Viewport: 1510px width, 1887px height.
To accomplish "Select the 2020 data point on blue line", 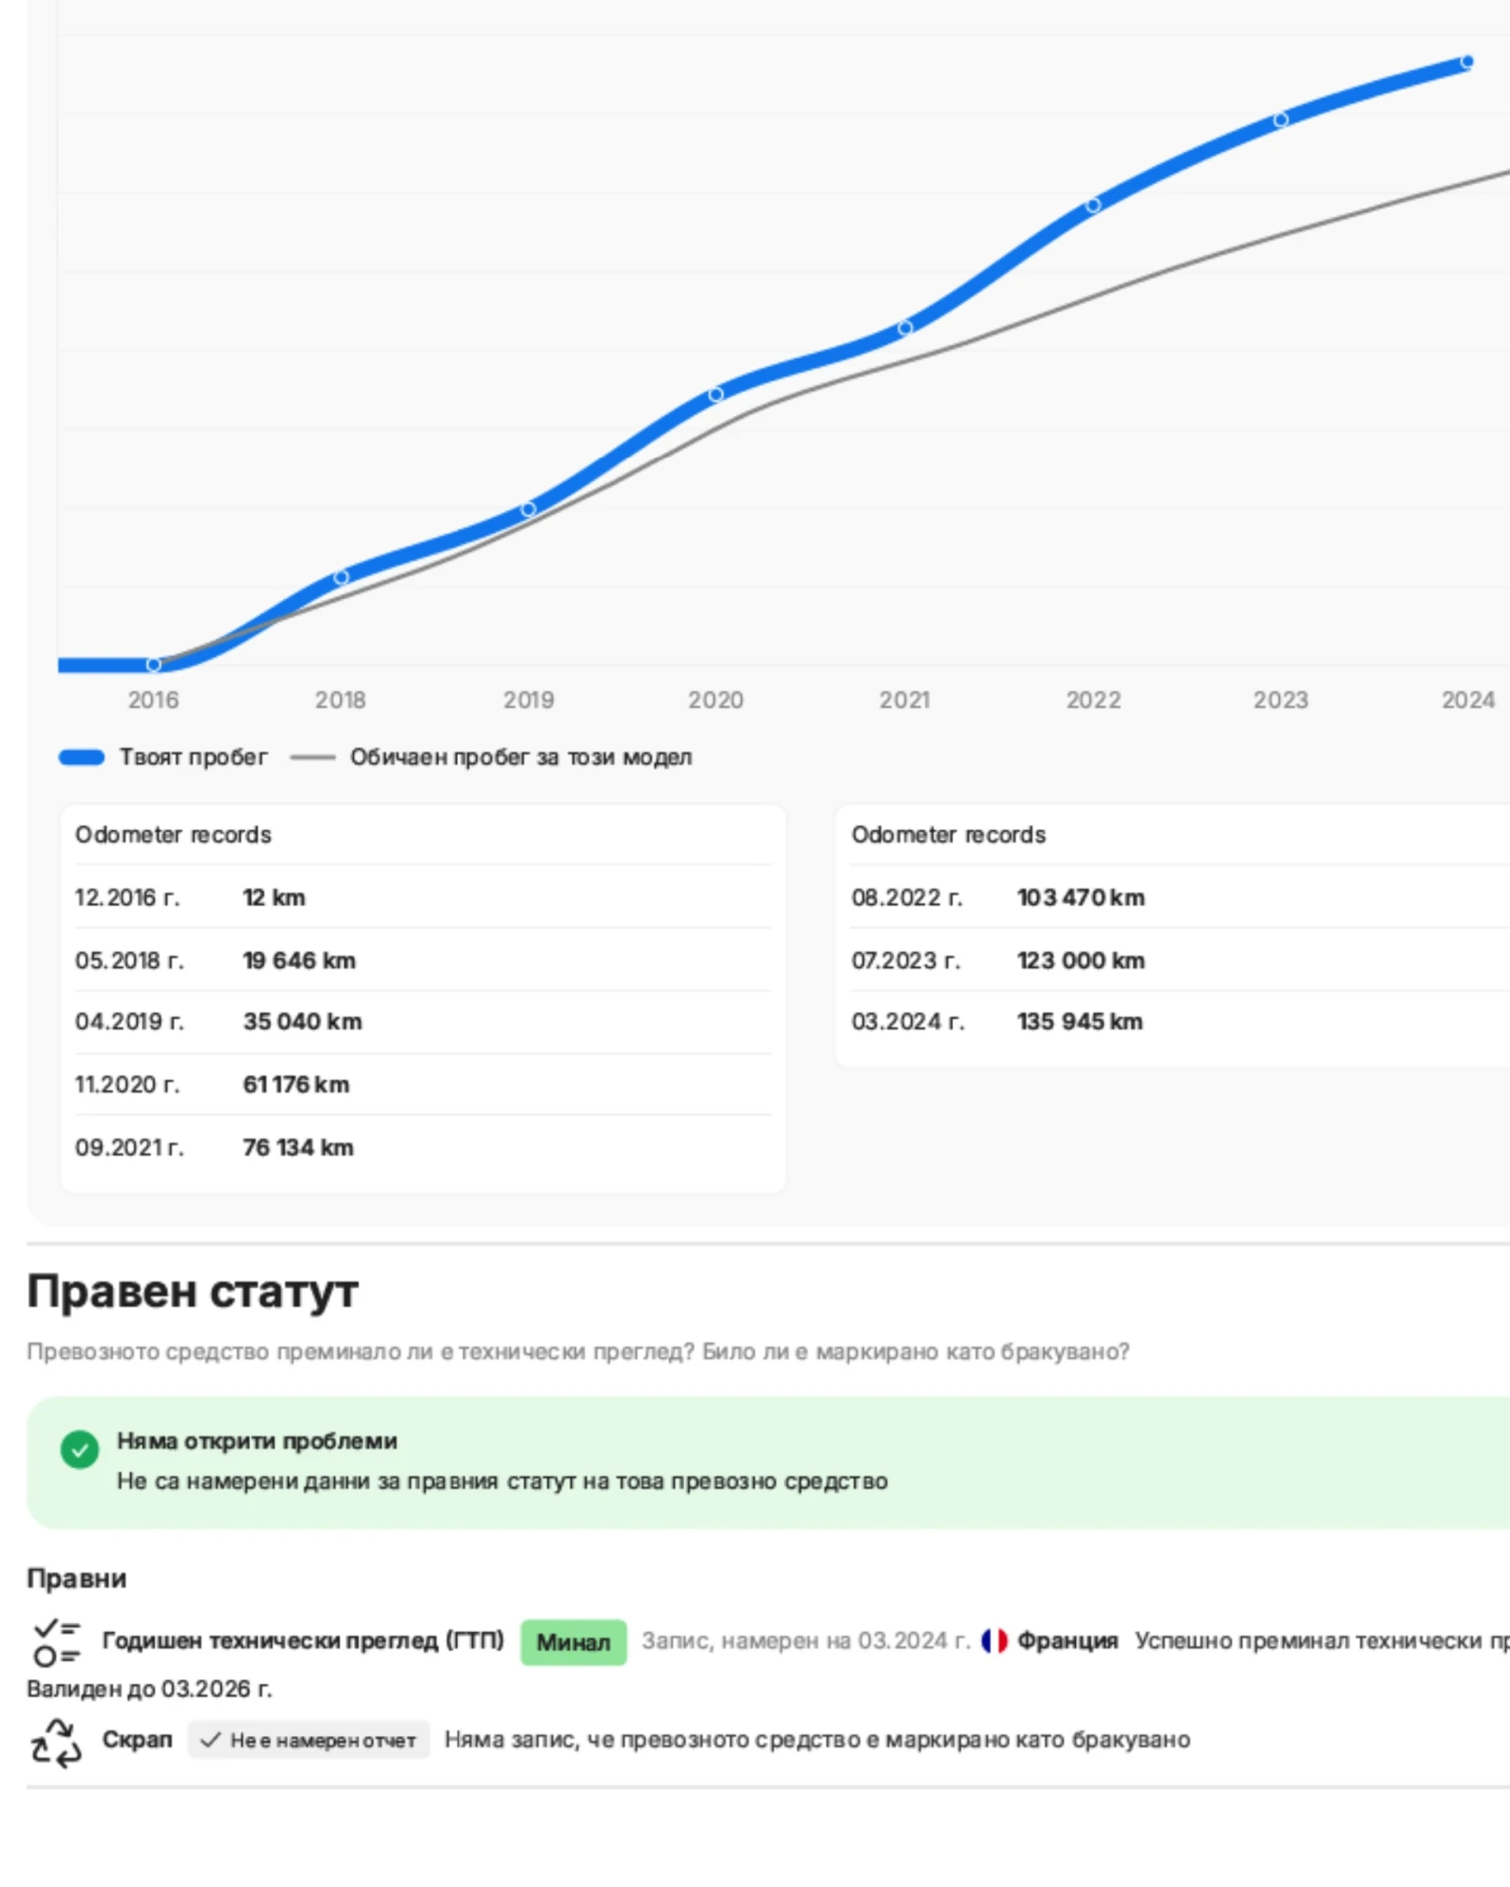I will [716, 394].
